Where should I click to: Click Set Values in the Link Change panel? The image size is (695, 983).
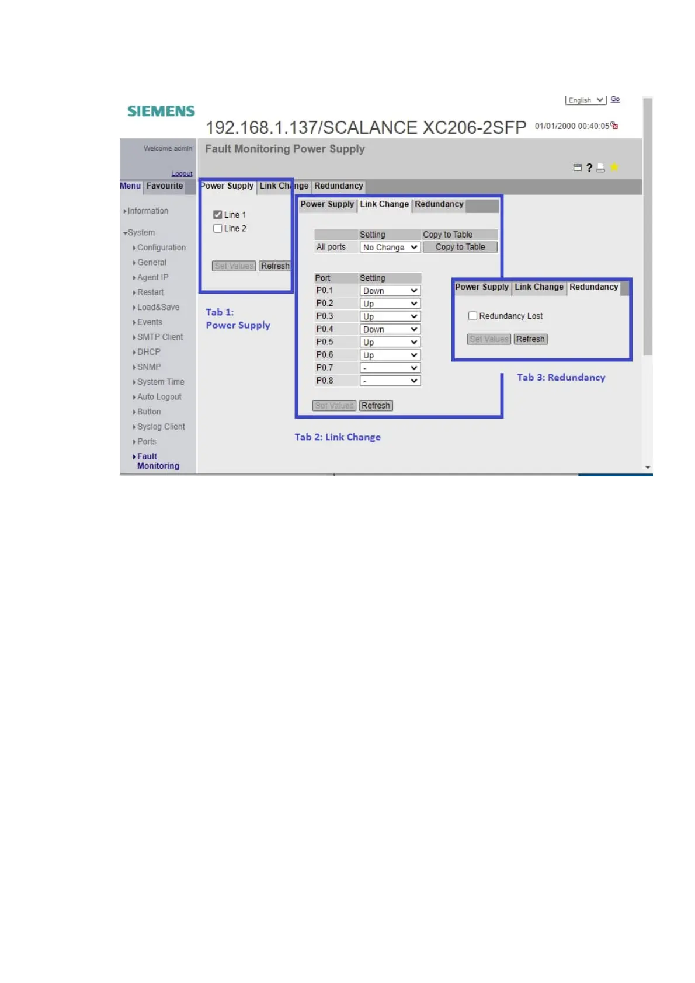coord(335,406)
